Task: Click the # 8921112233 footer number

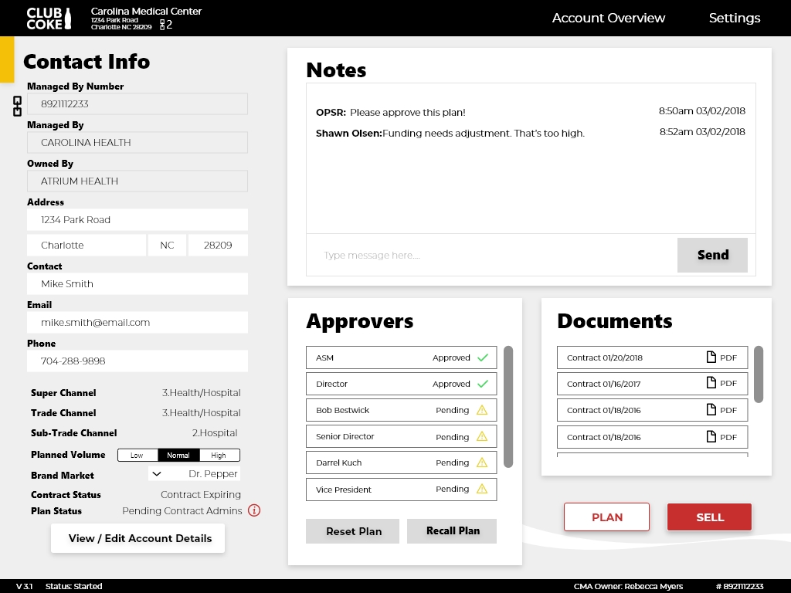Action: coord(739,586)
